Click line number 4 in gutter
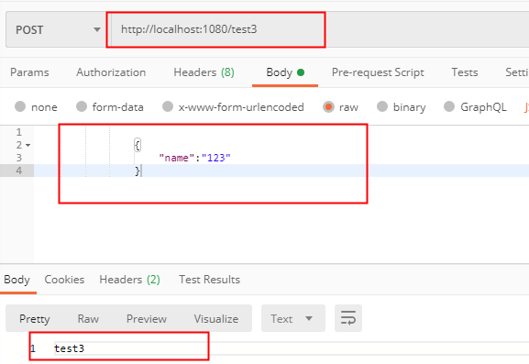Screen dimensions: 529x364 point(19,171)
